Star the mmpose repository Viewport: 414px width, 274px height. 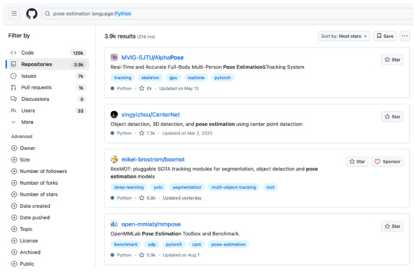pos(392,226)
